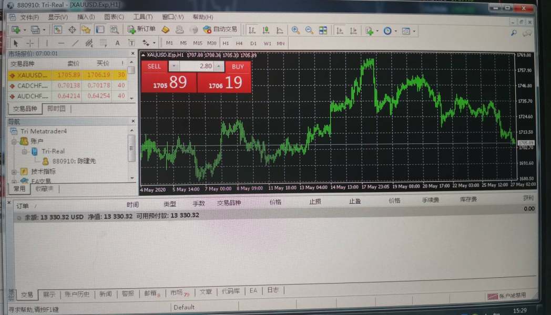Select the CADCHF row in Market Watch
This screenshot has height=315, width=551.
coord(67,85)
